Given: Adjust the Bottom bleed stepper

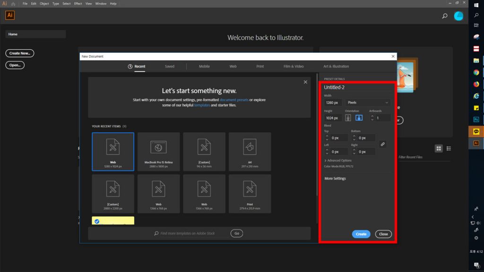Looking at the screenshot, I should pos(354,138).
